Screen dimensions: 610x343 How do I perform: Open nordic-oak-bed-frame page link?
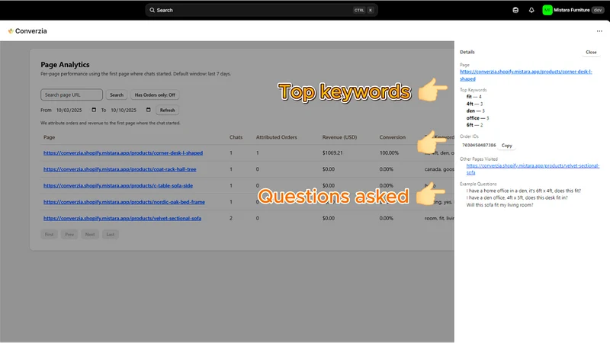point(124,202)
